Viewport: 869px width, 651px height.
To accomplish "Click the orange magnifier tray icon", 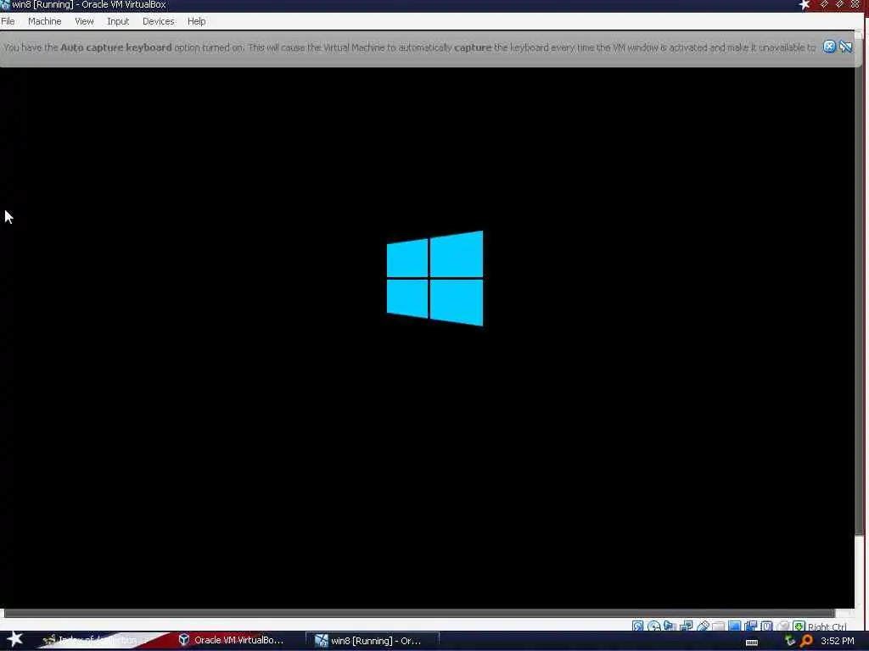I will point(806,641).
